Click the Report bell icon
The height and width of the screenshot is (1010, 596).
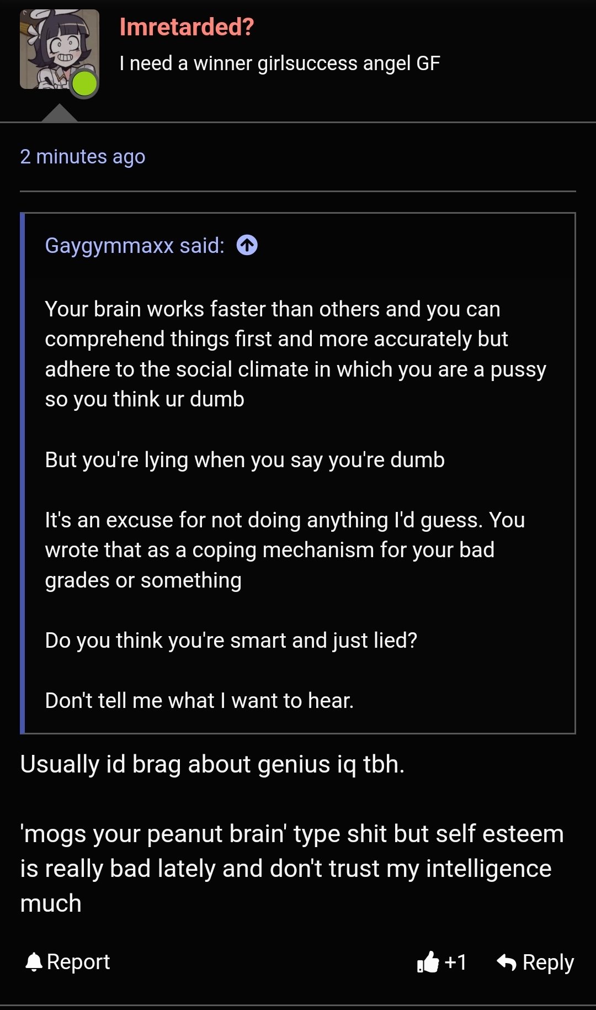[x=34, y=963]
